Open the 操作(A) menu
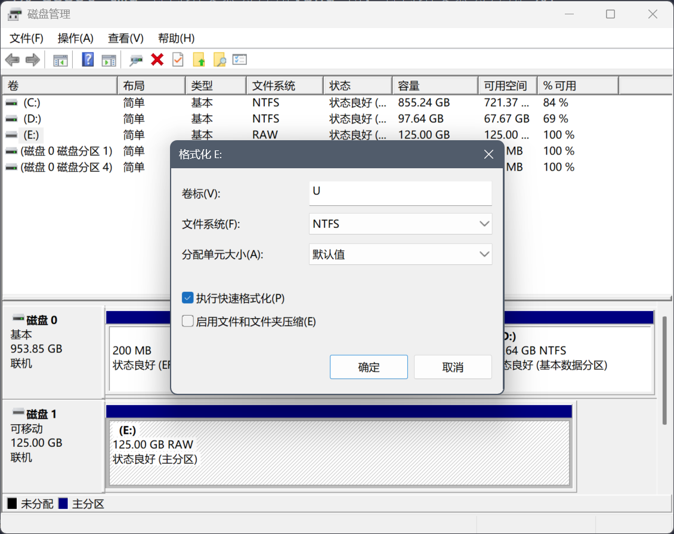 click(x=75, y=38)
